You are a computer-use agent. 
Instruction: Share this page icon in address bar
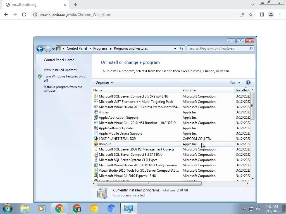(x=242, y=14)
